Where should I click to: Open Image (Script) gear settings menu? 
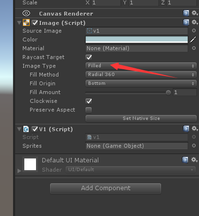pyautogui.click(x=195, y=22)
